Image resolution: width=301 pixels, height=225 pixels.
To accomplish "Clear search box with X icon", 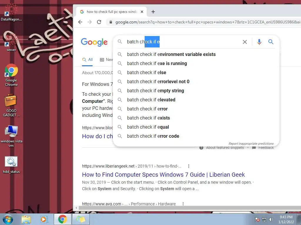I will [x=245, y=42].
